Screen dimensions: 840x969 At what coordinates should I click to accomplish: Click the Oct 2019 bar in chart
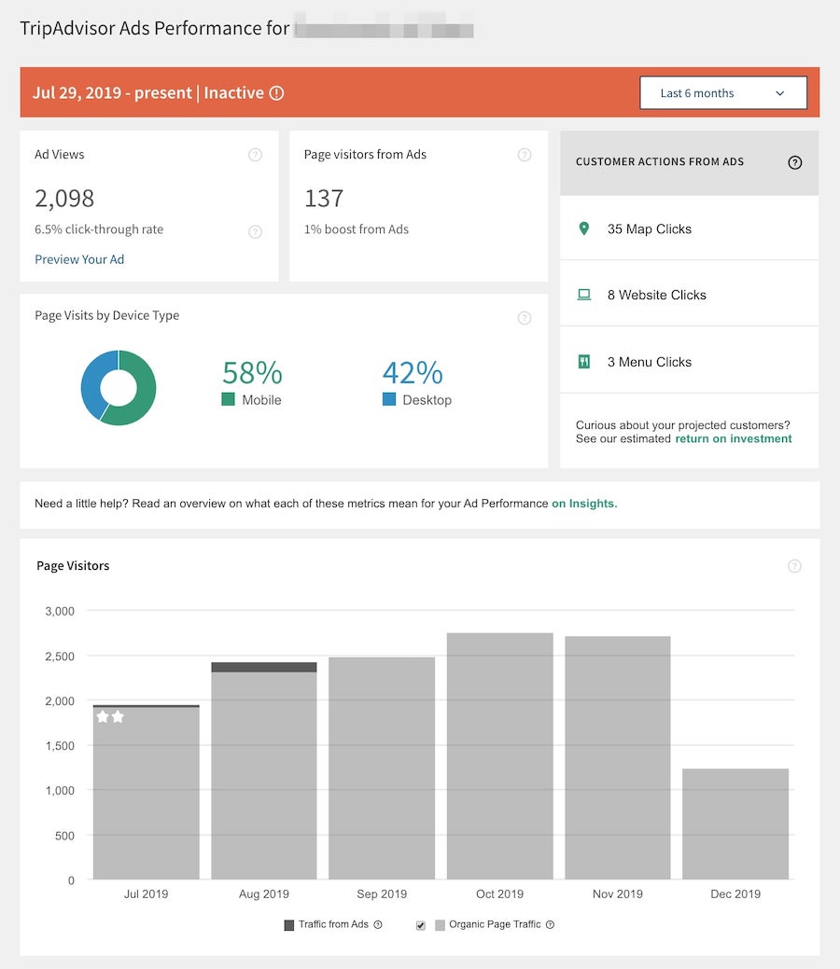pyautogui.click(x=499, y=755)
